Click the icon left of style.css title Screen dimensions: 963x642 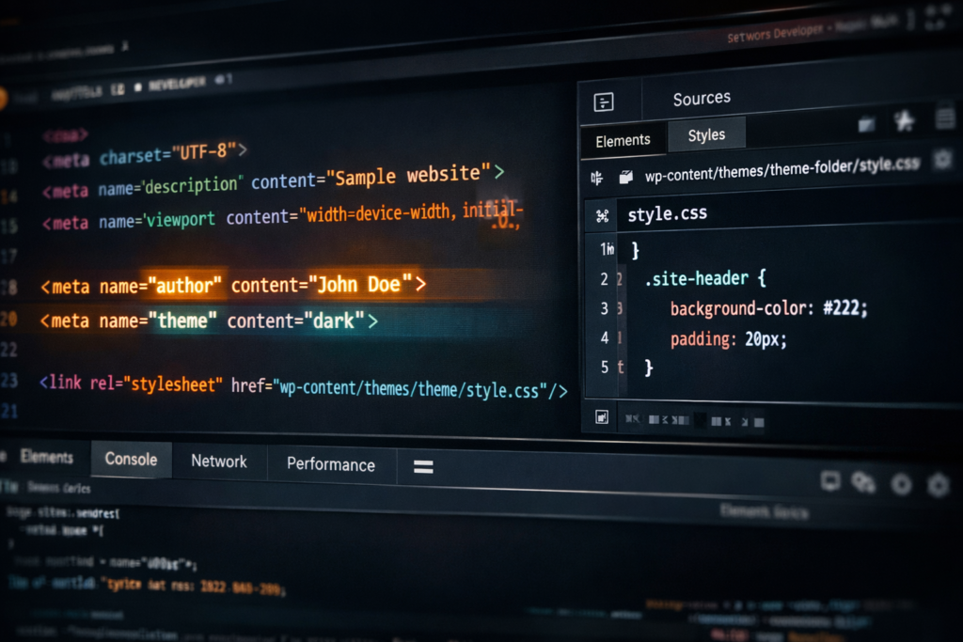point(602,216)
